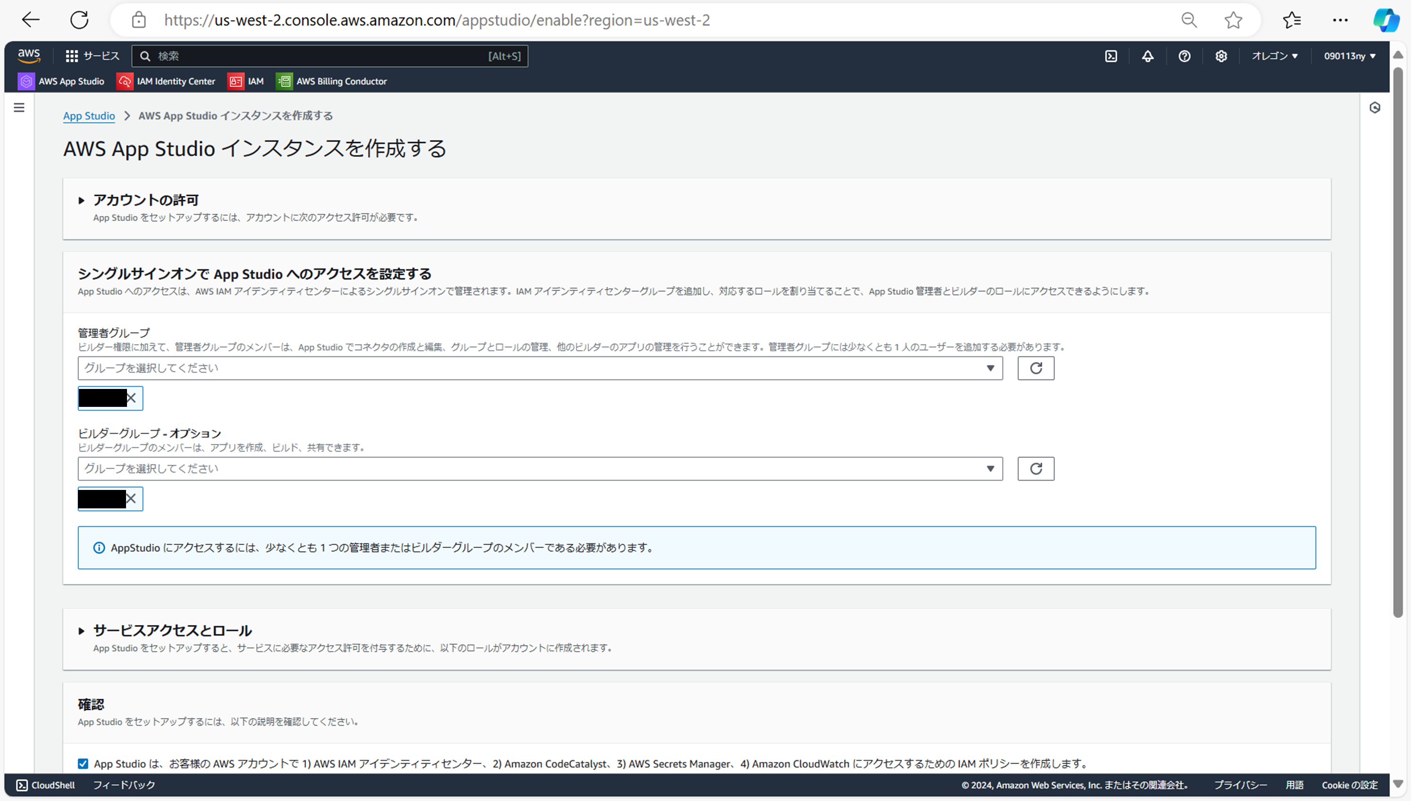
Task: Open CloudShell icon in top navigation bar
Action: point(1111,56)
